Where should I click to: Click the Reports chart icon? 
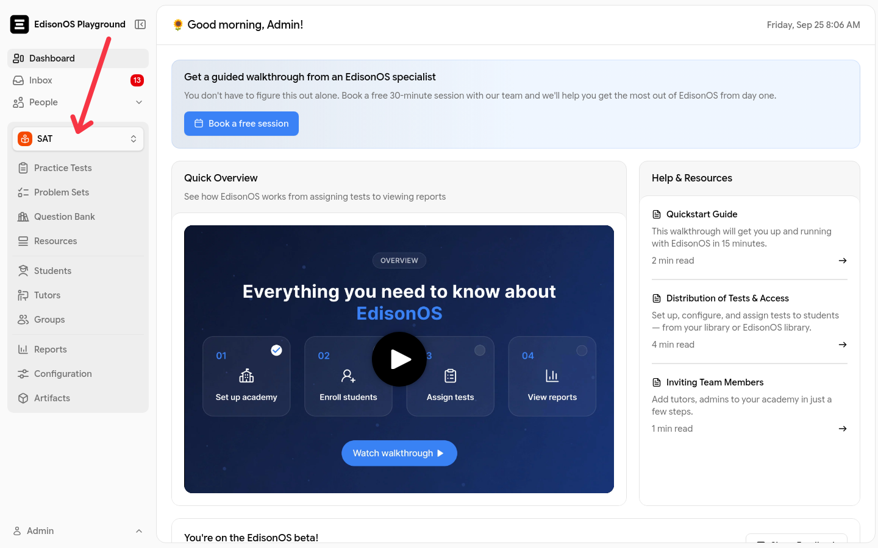[x=23, y=350]
